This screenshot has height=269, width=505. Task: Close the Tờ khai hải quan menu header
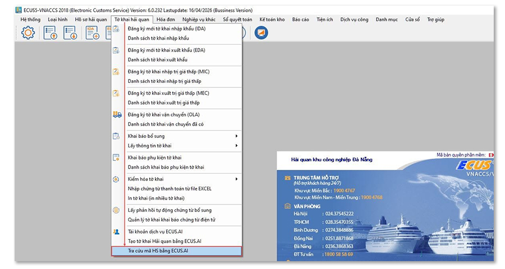(132, 20)
